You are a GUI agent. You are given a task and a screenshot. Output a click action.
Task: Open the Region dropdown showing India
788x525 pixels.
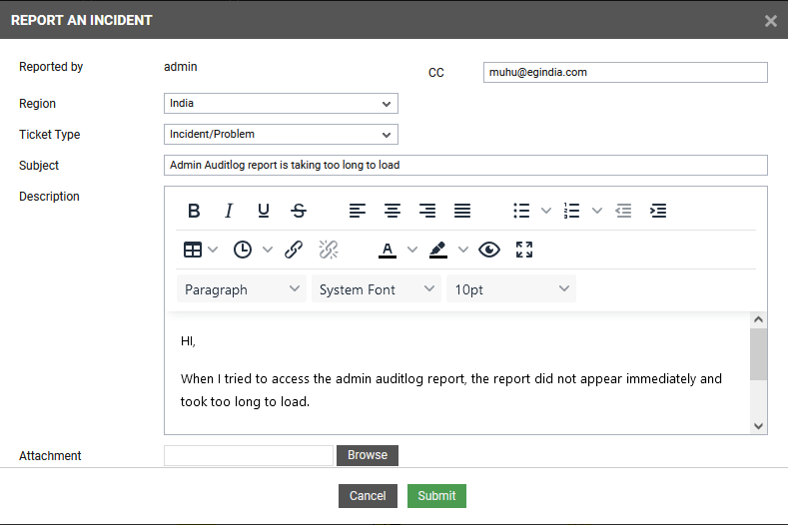click(281, 104)
